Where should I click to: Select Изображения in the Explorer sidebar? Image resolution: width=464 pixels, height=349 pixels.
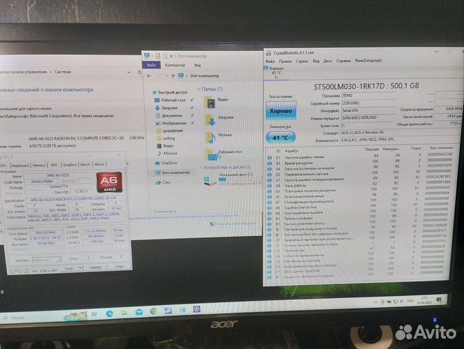click(171, 123)
